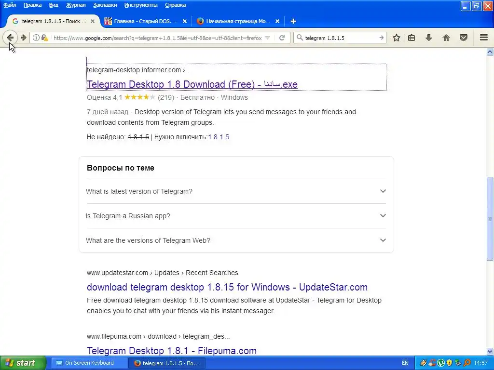Open the Журнал menu
The image size is (494, 370).
click(x=76, y=5)
